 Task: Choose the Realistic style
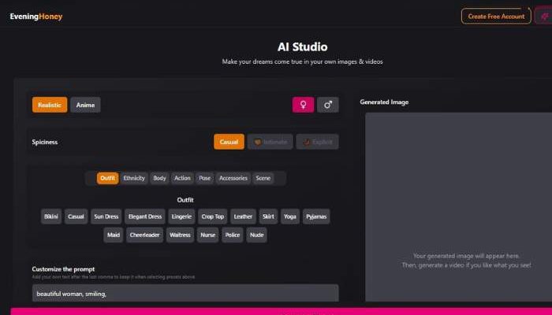50,105
